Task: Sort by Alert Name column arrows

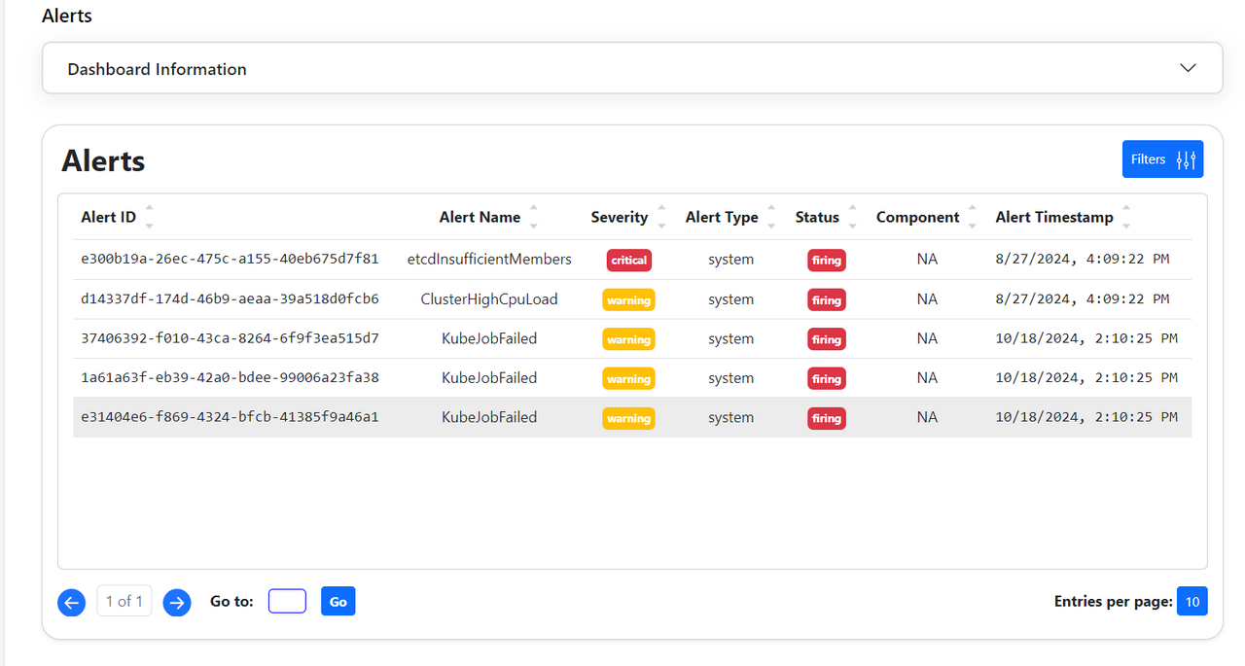Action: click(533, 217)
